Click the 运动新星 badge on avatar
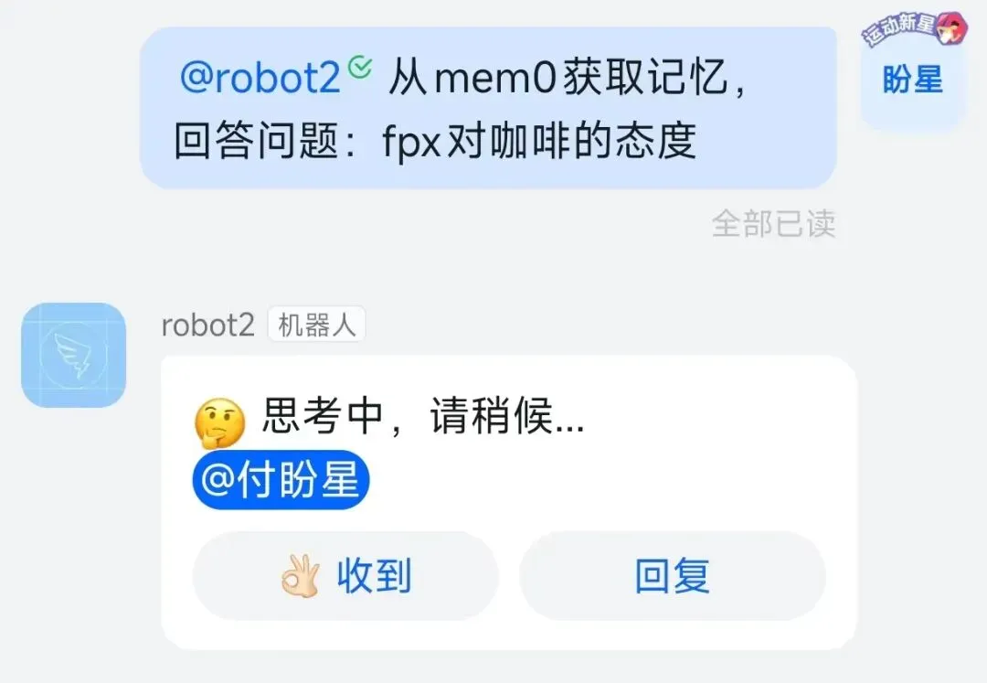The width and height of the screenshot is (987, 683). point(913,28)
